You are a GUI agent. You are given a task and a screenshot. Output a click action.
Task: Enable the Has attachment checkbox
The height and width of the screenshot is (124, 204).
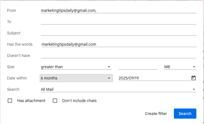click(x=10, y=101)
